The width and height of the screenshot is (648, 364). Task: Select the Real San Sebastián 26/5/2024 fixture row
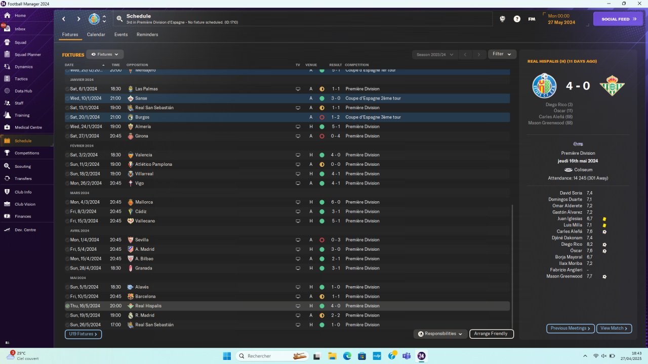[x=287, y=325]
